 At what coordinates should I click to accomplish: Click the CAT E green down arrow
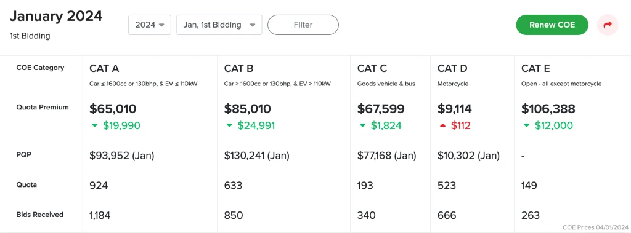(526, 126)
